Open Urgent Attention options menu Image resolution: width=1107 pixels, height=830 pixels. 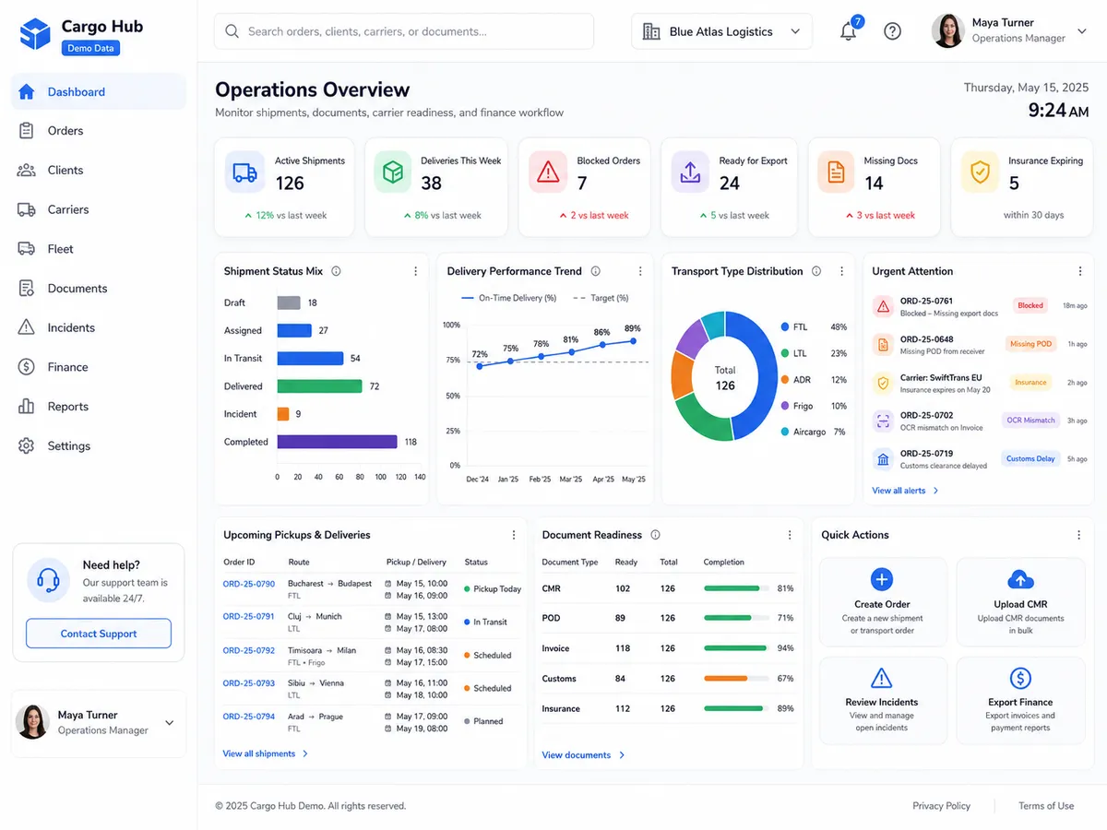(x=1080, y=271)
